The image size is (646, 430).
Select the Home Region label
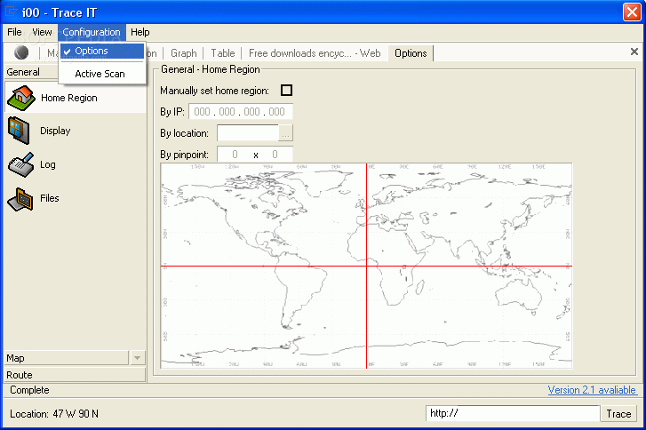coord(69,98)
